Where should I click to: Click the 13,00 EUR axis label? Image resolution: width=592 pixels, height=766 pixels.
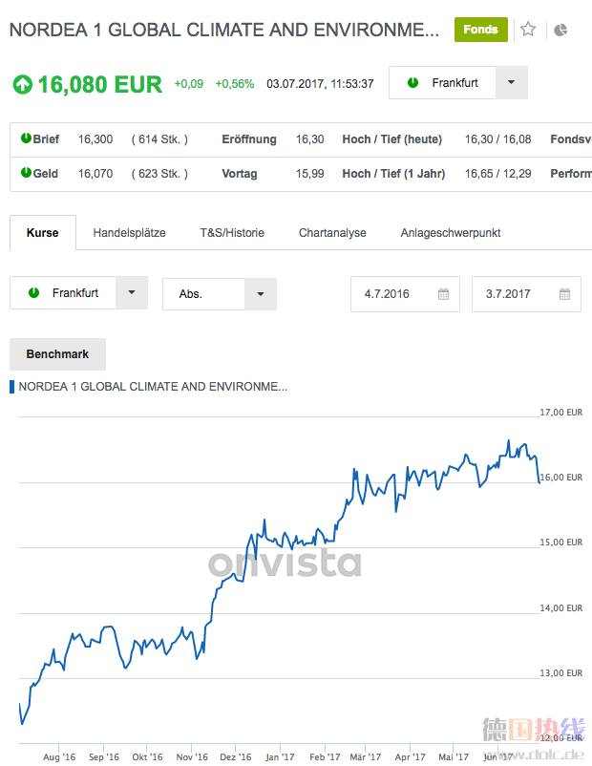click(560, 673)
